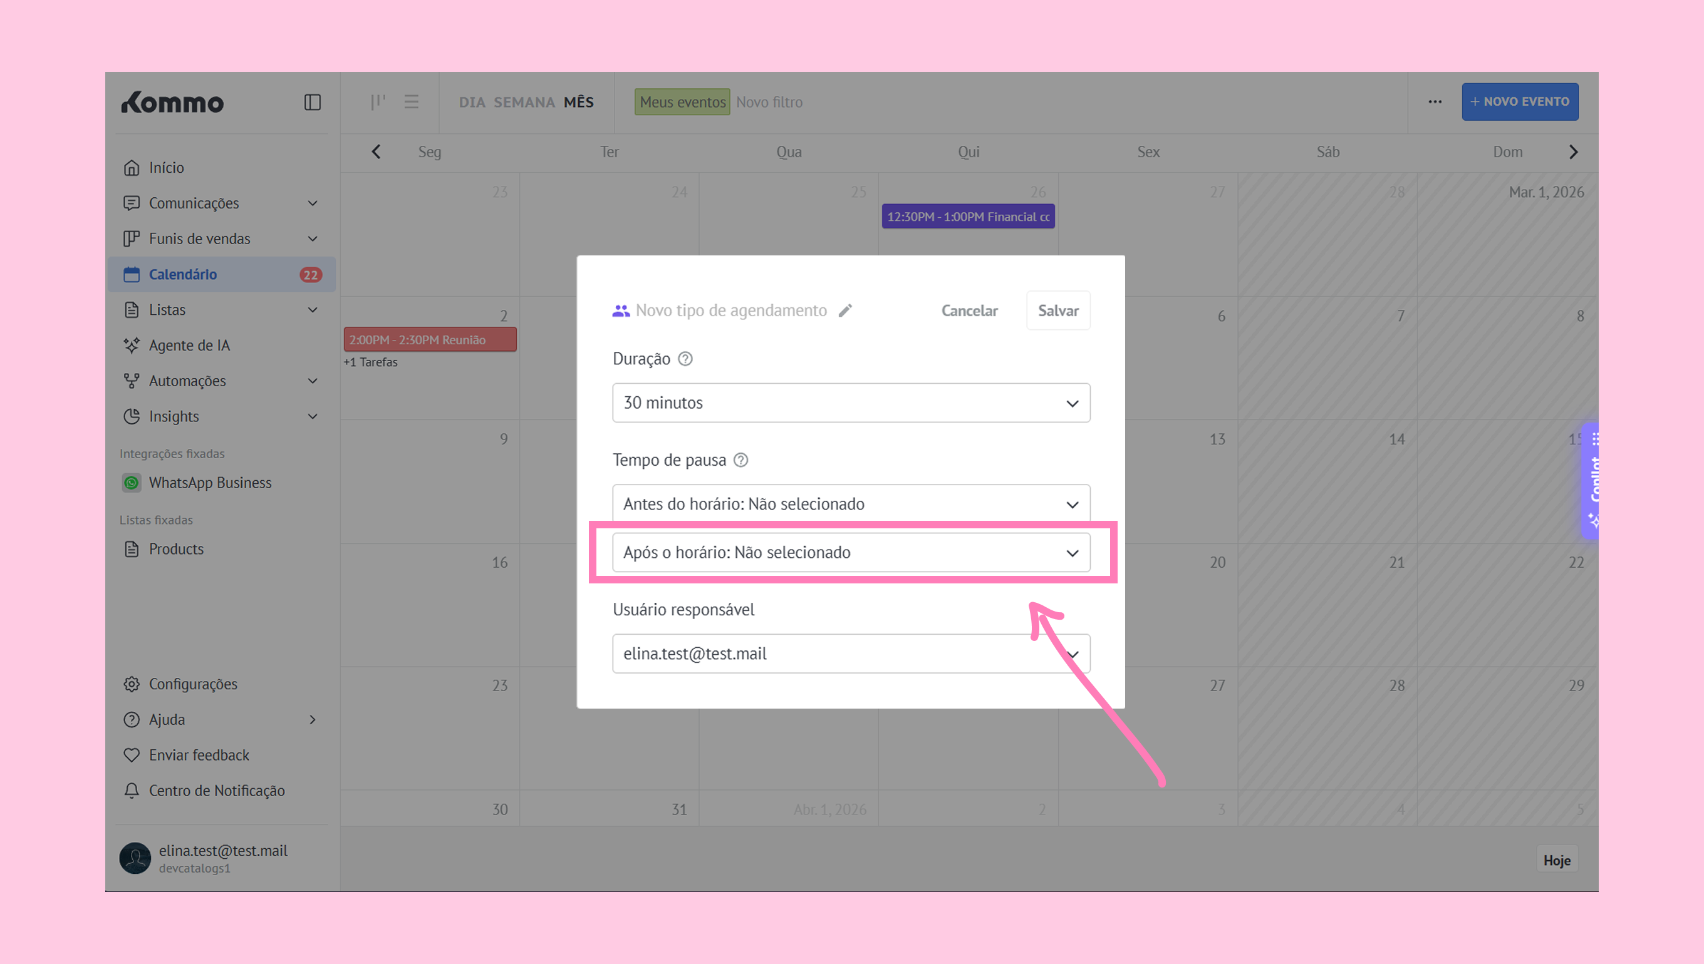This screenshot has width=1704, height=964.
Task: Open the Após o horário dropdown
Action: 851,552
